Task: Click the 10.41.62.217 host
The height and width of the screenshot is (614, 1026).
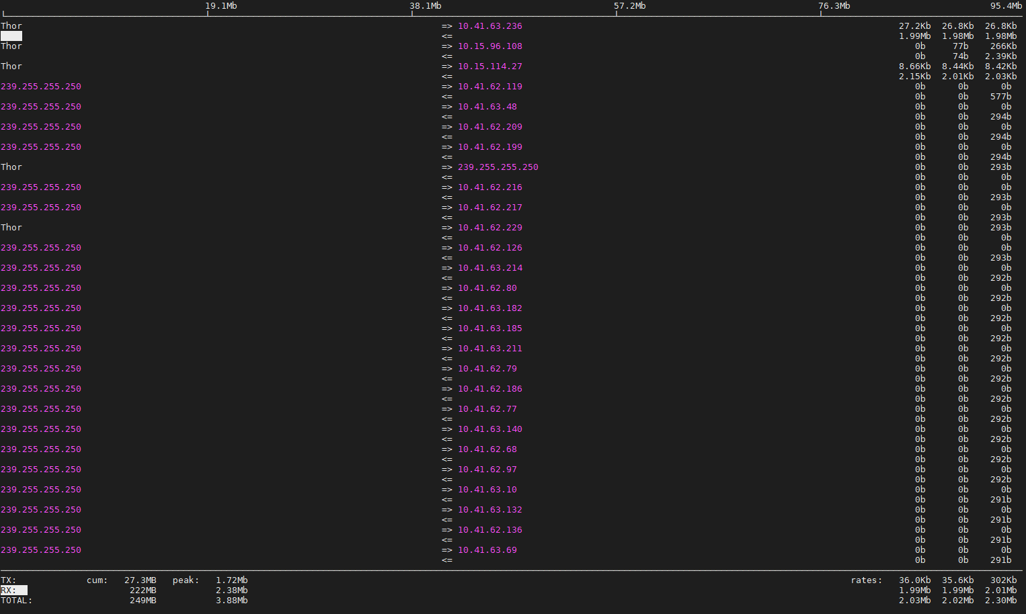Action: click(490, 208)
